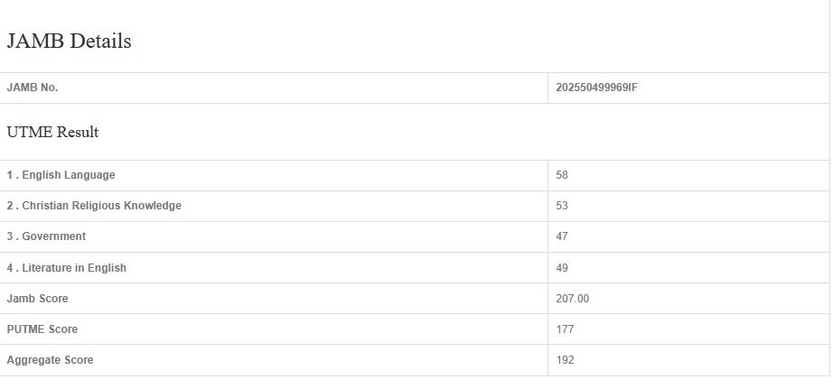833x389 pixels.
Task: Click the Literature in English score 49
Action: tap(562, 268)
